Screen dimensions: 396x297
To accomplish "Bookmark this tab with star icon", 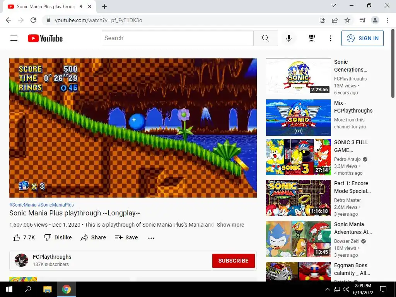I will (347, 20).
